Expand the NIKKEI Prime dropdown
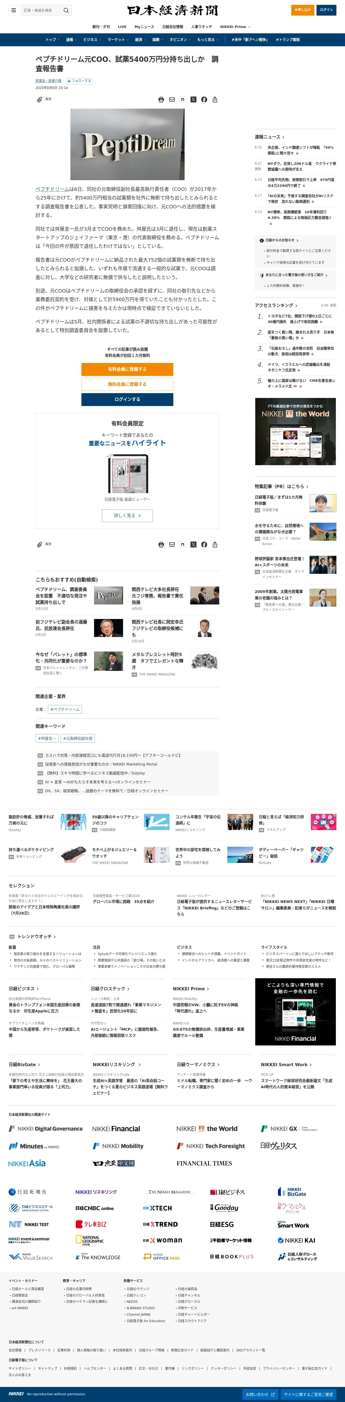Image resolution: width=345 pixels, height=1402 pixels. 235,27
